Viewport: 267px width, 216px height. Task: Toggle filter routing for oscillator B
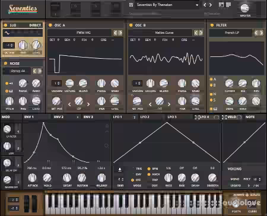211,85
